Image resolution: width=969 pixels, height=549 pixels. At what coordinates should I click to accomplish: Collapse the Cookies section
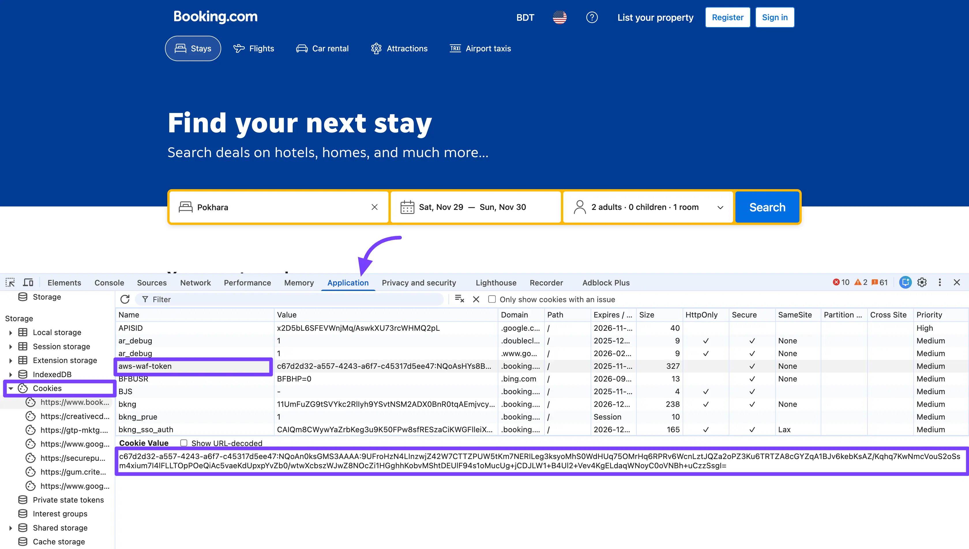tap(11, 388)
